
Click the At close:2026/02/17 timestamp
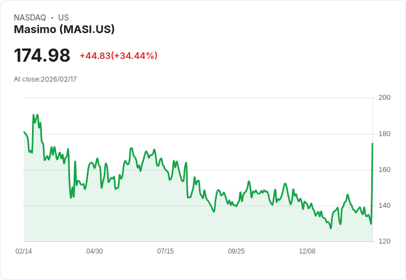(45, 79)
